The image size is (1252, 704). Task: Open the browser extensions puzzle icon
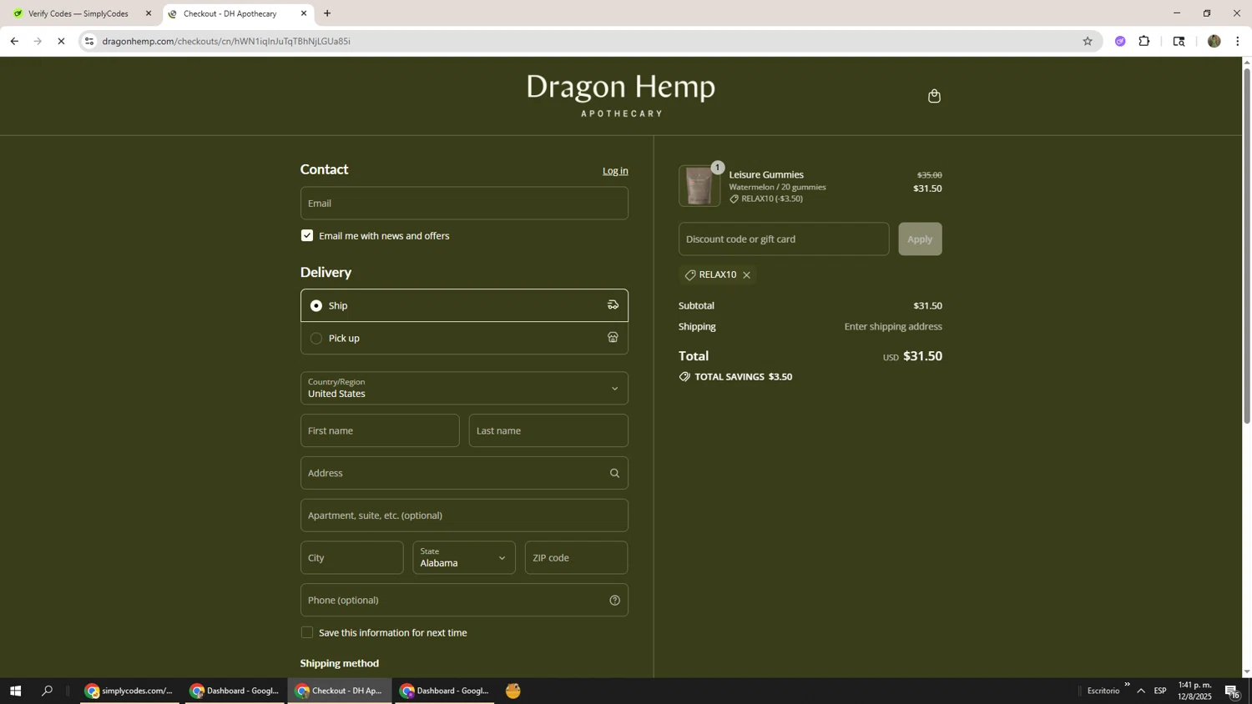coord(1144,41)
